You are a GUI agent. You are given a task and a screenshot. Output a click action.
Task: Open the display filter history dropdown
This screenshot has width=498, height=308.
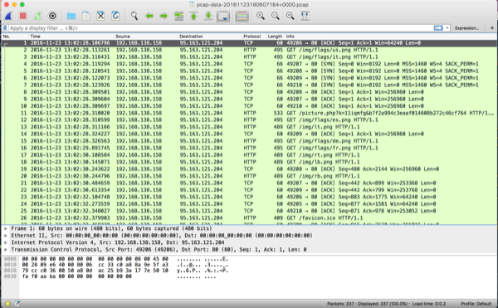447,28
